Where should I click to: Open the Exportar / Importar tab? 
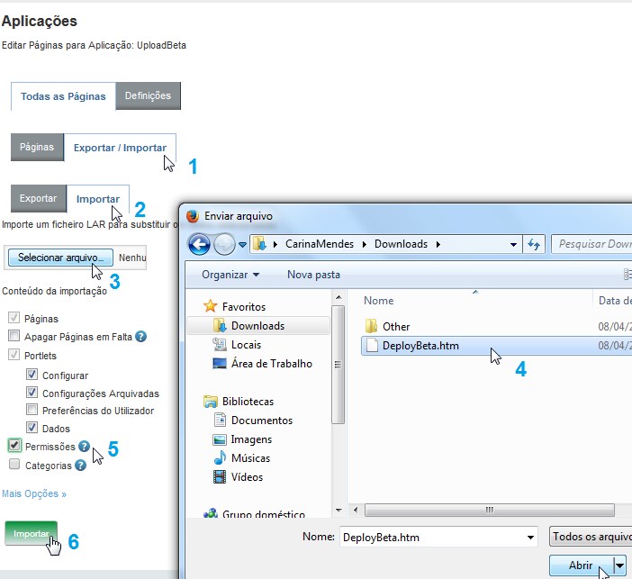click(120, 148)
